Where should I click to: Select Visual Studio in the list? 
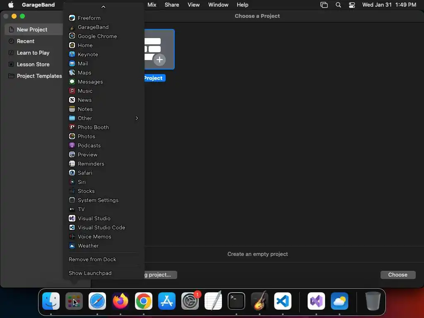[104, 219]
